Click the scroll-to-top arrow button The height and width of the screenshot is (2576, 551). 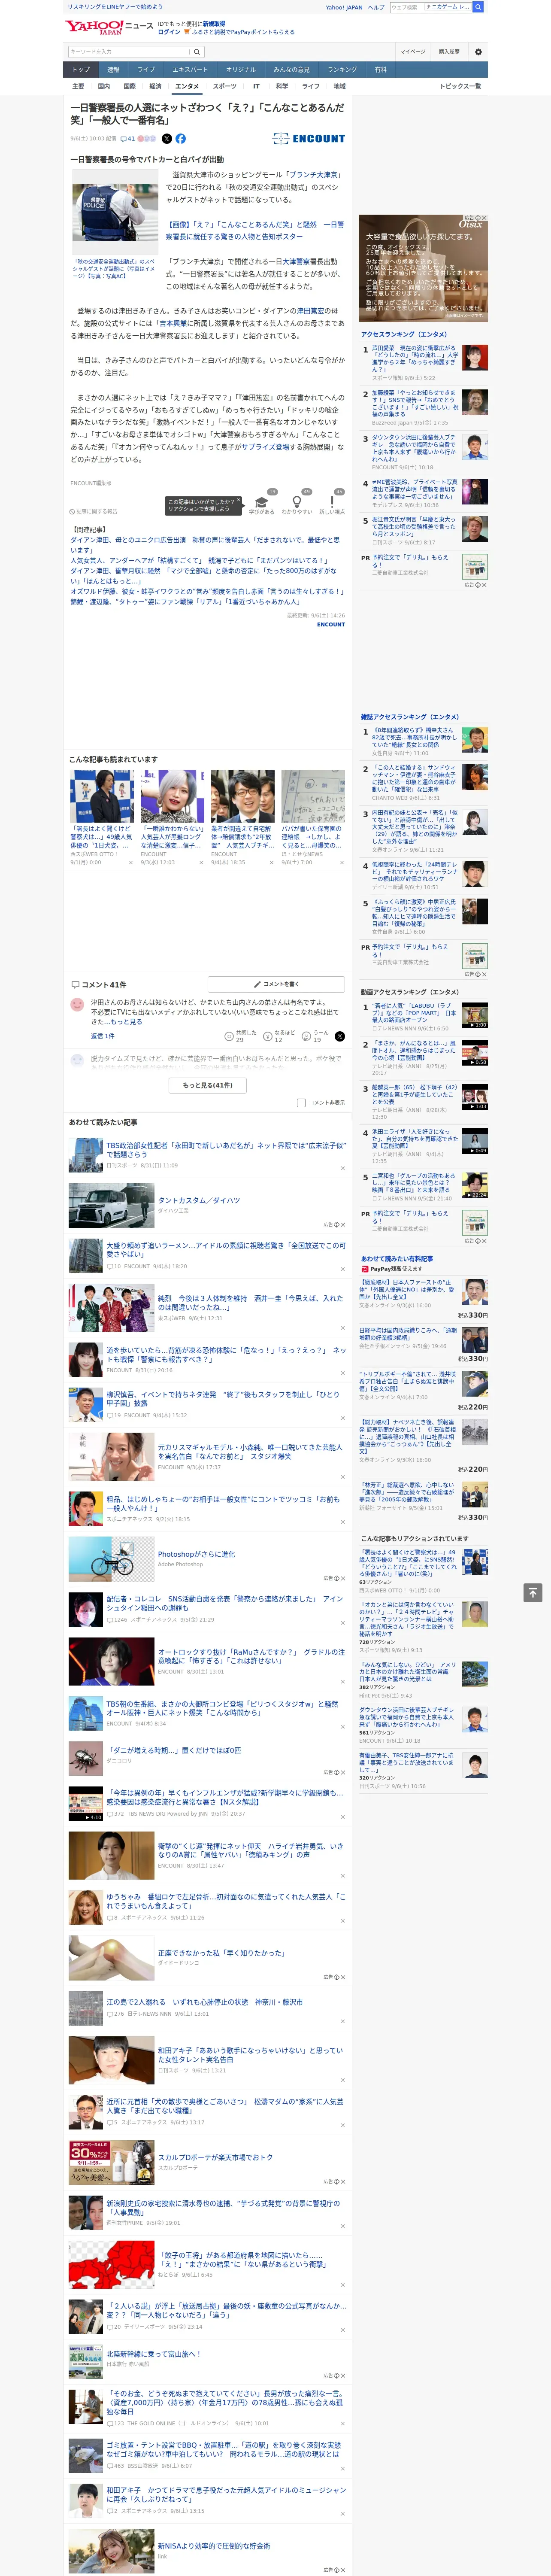(x=534, y=1592)
